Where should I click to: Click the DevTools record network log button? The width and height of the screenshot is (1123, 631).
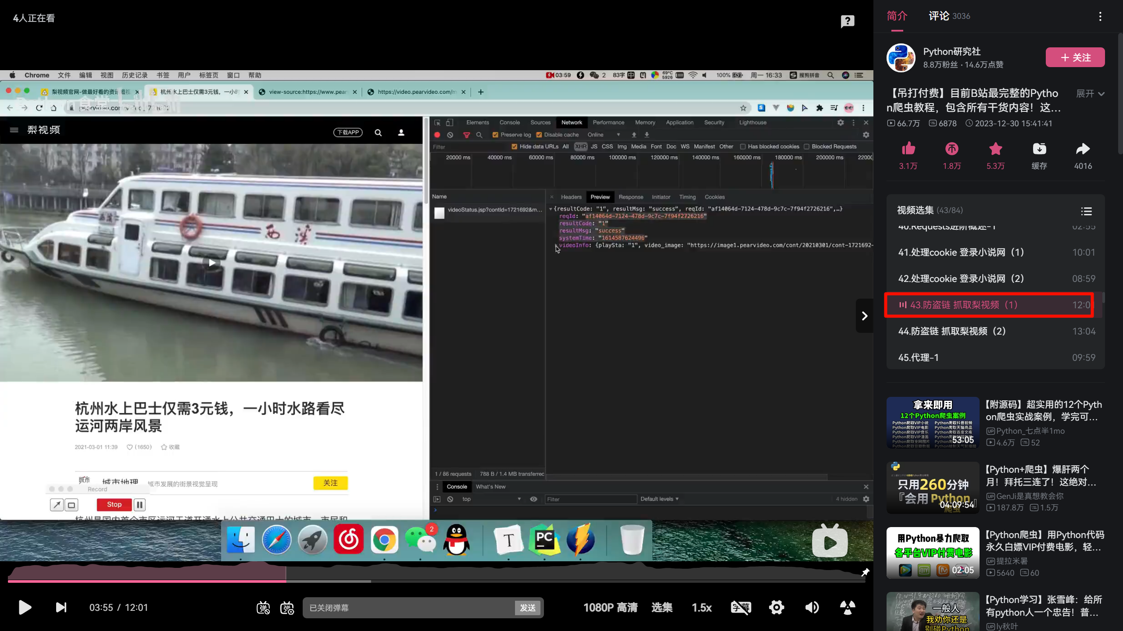(x=437, y=135)
